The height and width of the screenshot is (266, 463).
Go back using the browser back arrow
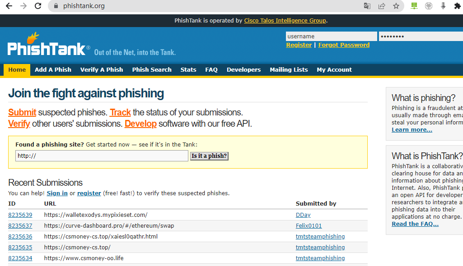(x=9, y=6)
